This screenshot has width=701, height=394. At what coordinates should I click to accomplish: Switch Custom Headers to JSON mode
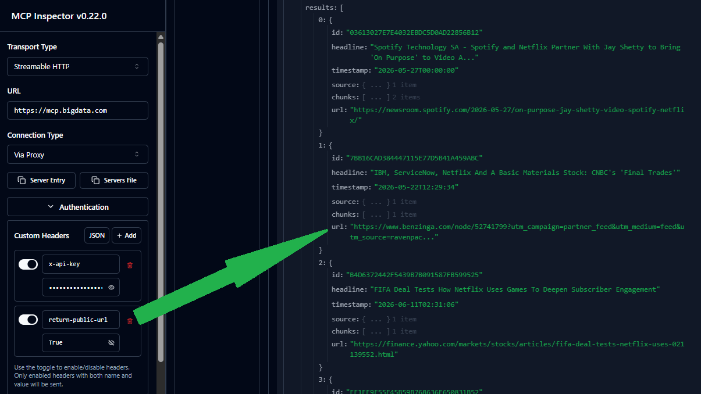[x=97, y=235]
